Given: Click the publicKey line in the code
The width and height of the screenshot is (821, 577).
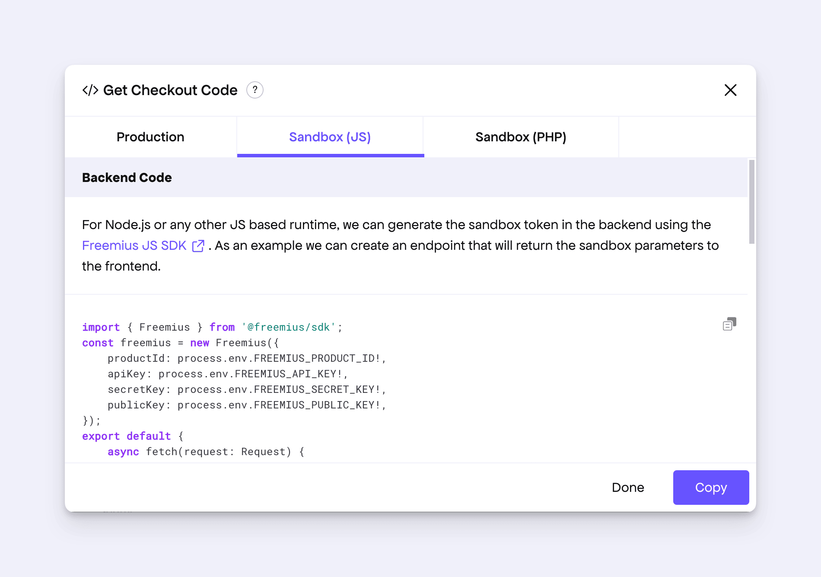Looking at the screenshot, I should 246,405.
